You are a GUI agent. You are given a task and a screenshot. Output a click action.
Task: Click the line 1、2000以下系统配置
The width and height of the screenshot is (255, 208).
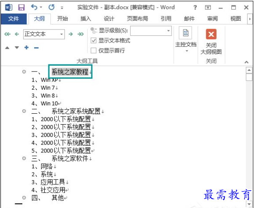[61, 119]
